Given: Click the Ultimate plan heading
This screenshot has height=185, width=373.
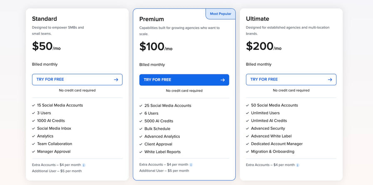Looking at the screenshot, I should (258, 19).
